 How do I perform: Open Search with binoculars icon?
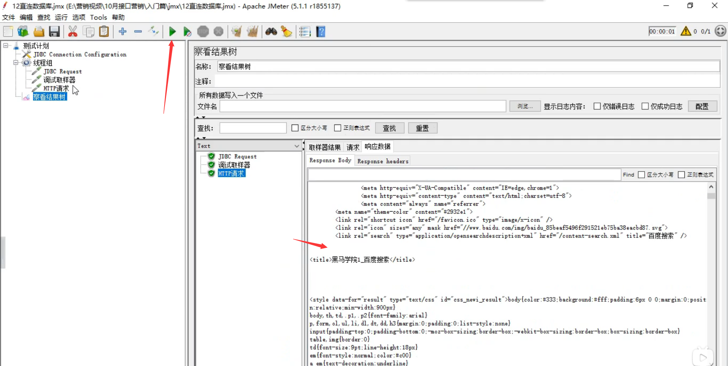pyautogui.click(x=271, y=31)
